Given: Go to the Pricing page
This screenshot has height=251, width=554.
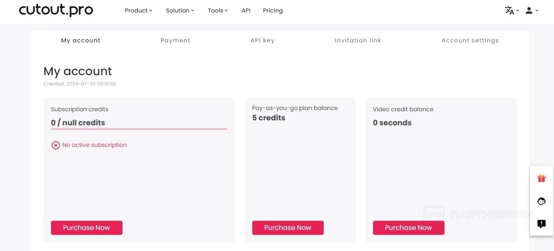Looking at the screenshot, I should point(273,11).
